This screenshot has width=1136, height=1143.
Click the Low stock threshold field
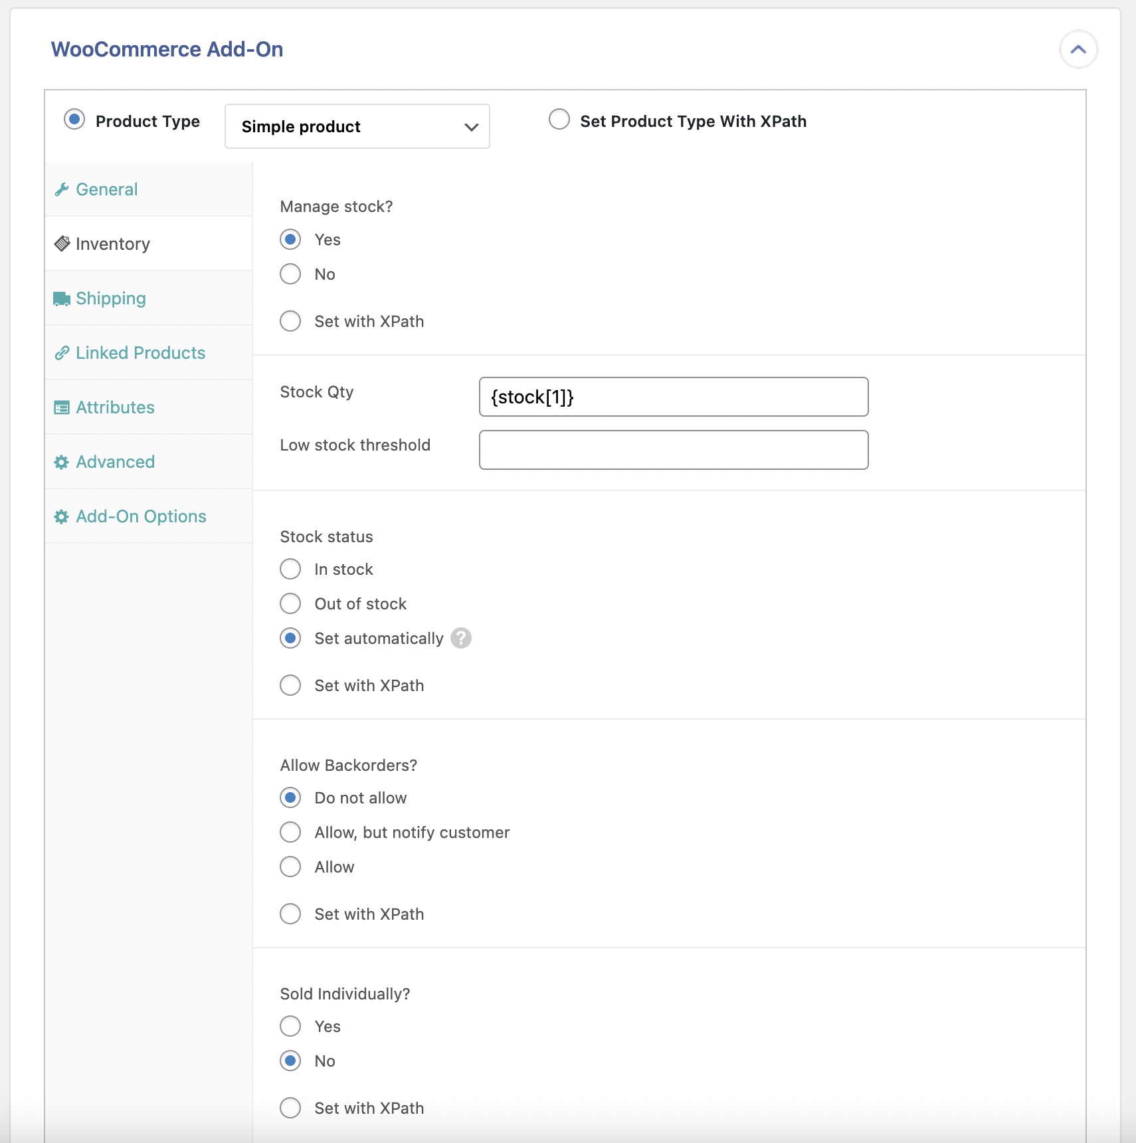click(674, 450)
